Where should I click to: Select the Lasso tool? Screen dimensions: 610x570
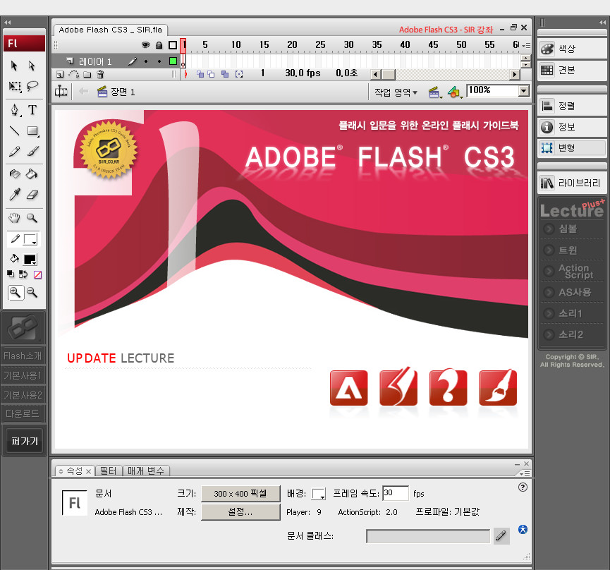(32, 85)
